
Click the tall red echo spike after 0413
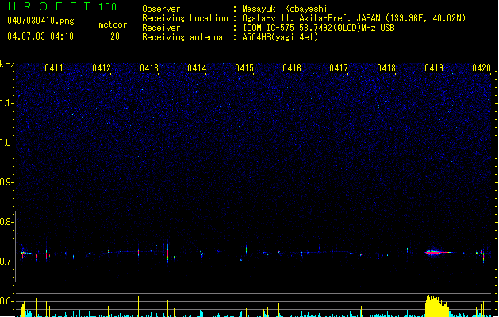[x=167, y=253]
